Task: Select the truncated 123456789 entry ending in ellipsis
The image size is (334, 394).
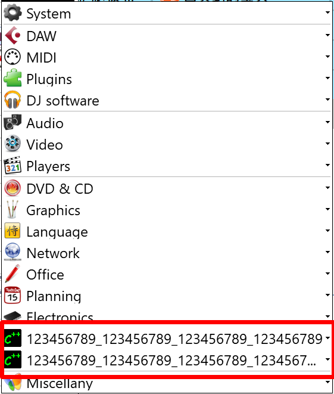Action: pos(167,360)
